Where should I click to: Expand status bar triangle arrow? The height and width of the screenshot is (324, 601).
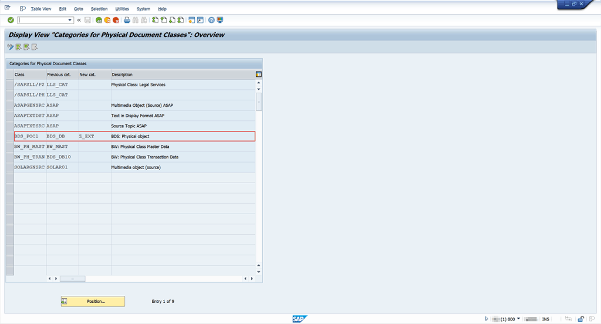(487, 319)
